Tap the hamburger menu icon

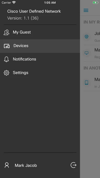[x=86, y=10]
